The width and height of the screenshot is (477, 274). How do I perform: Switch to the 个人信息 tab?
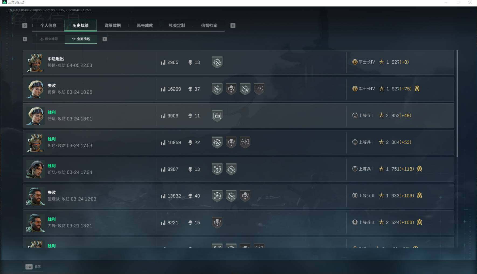click(48, 26)
